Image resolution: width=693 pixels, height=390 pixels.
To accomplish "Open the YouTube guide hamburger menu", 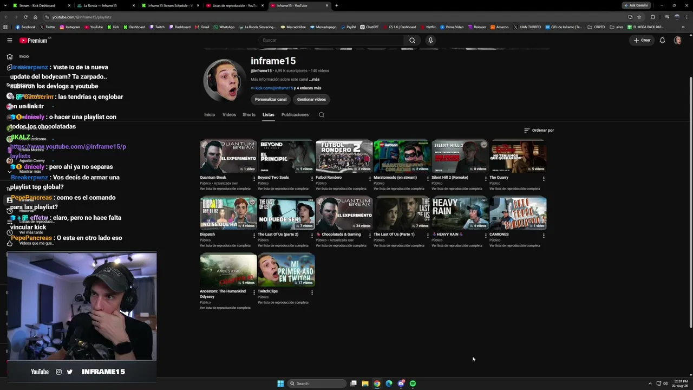I will tap(9, 40).
